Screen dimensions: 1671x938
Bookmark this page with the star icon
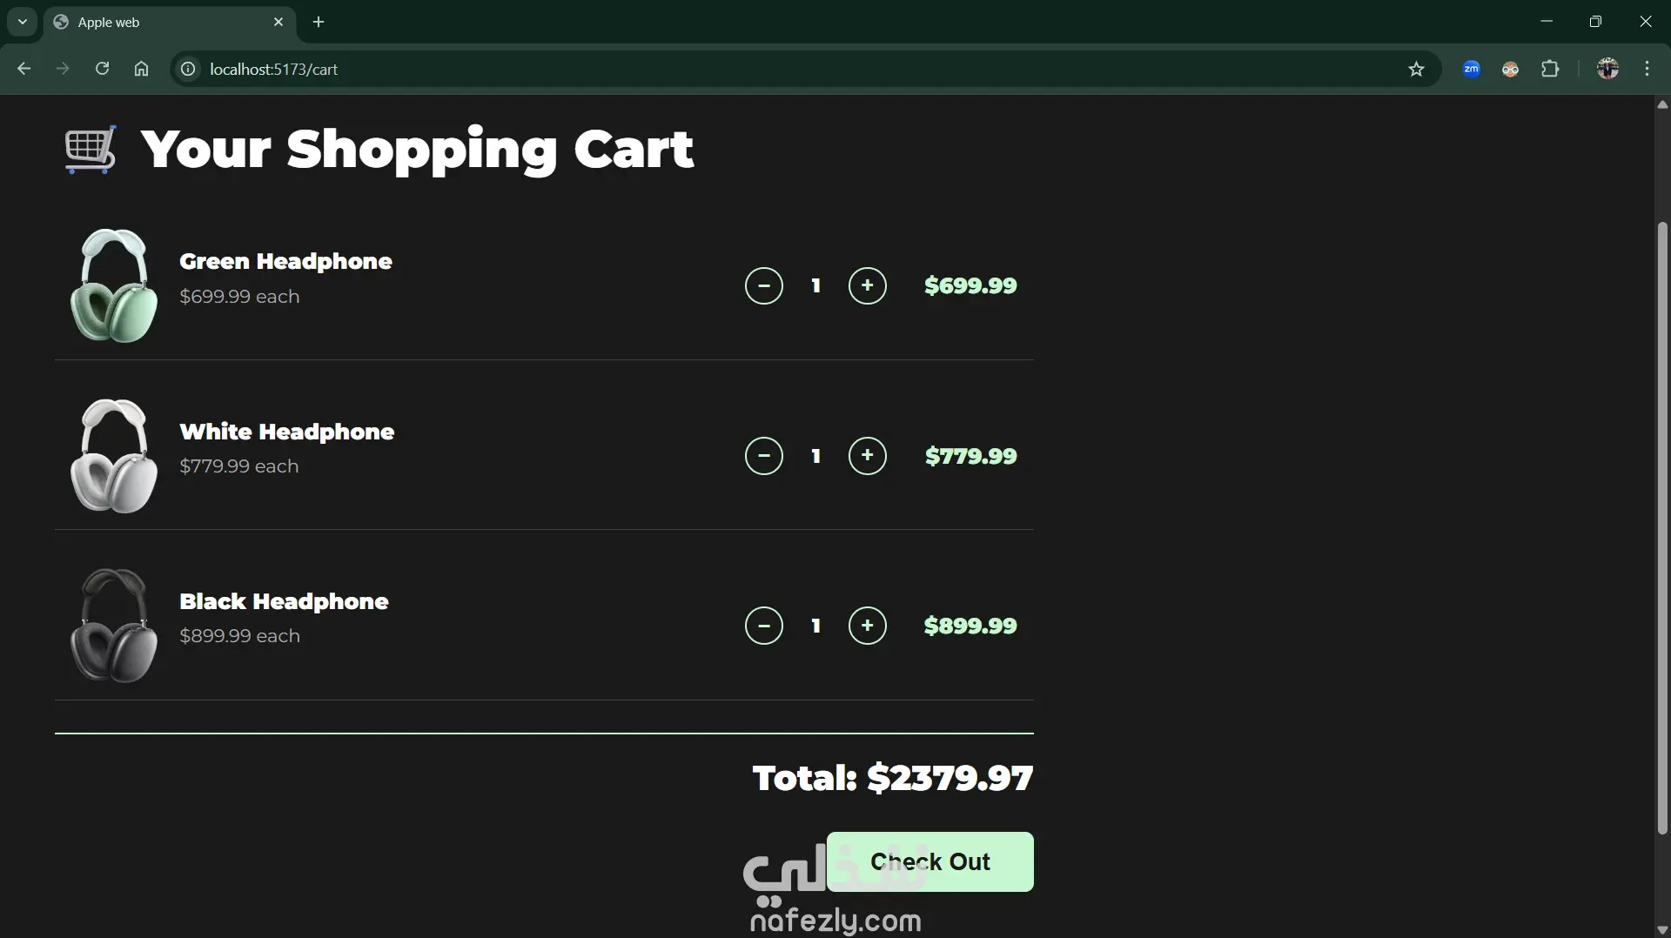(1416, 69)
